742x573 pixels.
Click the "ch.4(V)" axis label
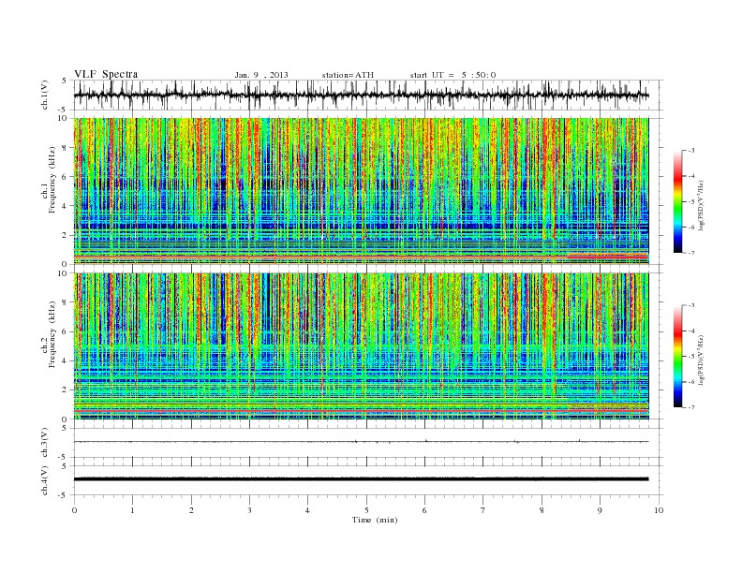45,480
